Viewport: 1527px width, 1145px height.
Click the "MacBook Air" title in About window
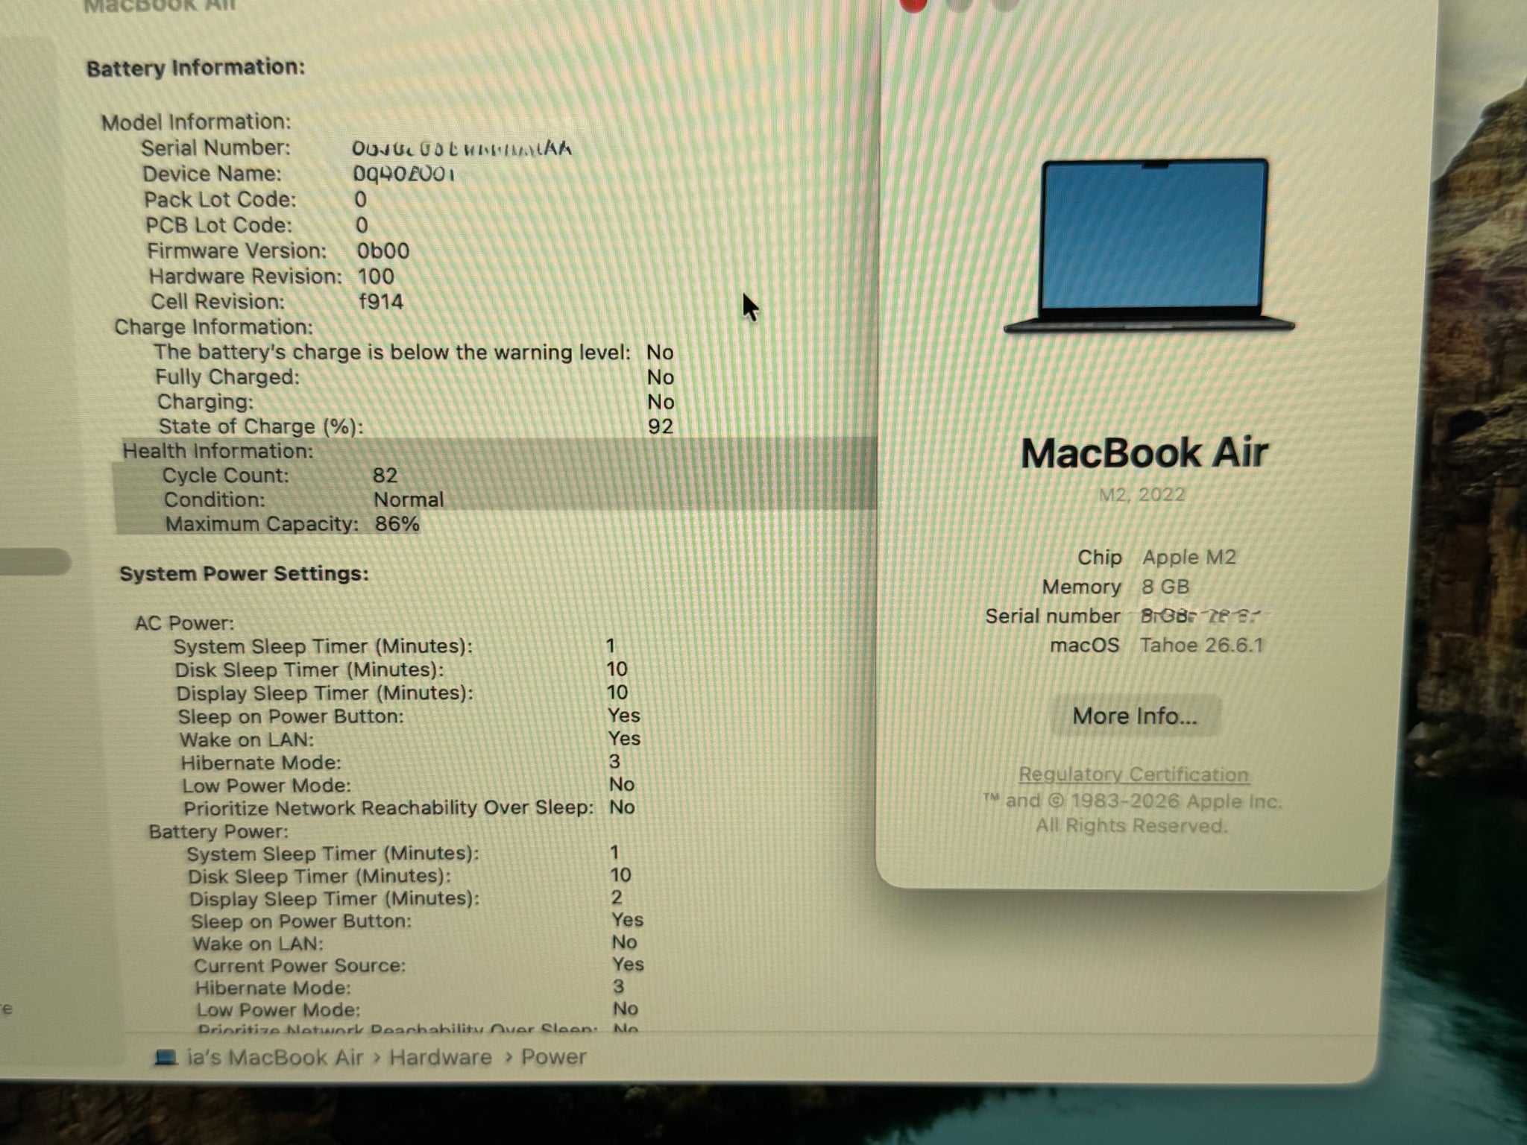(x=1145, y=452)
